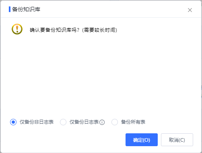Click the empty area right of 备份所有表
The height and width of the screenshot is (153, 202).
[x=172, y=122]
